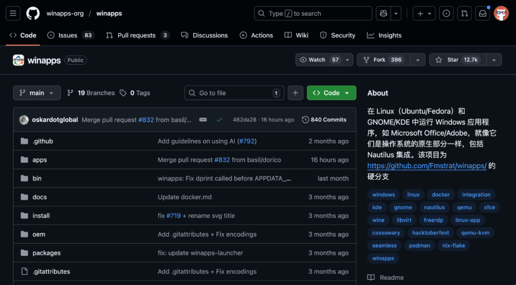Open the Wiki tab
Viewport: 516px width, 285px height.
click(297, 35)
